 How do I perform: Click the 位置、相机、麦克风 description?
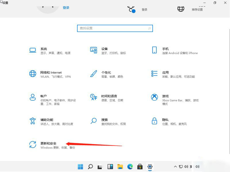175,124
